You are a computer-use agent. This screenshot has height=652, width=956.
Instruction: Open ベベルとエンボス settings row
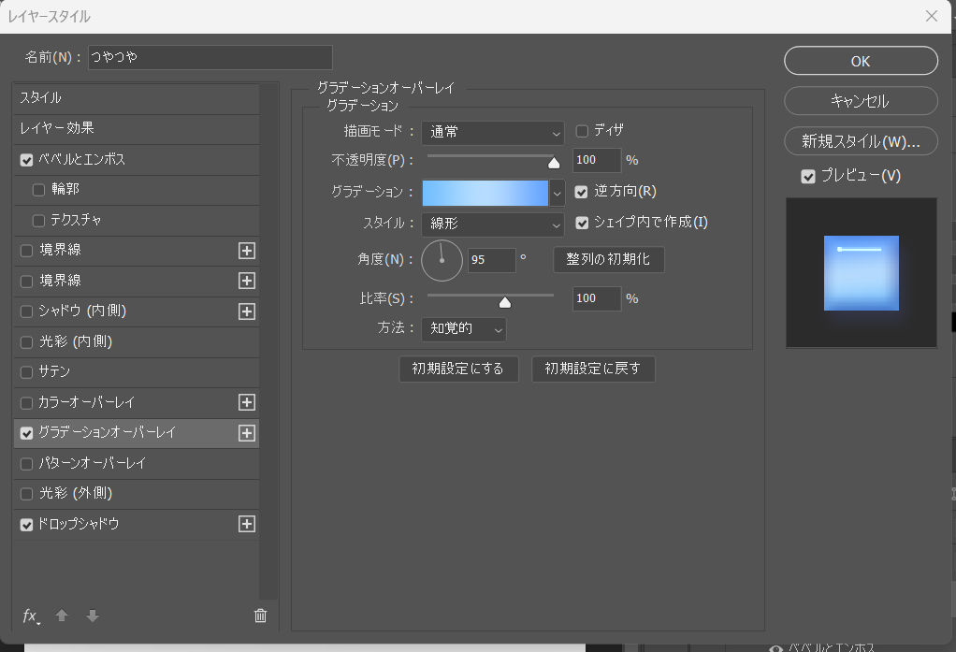click(x=137, y=160)
